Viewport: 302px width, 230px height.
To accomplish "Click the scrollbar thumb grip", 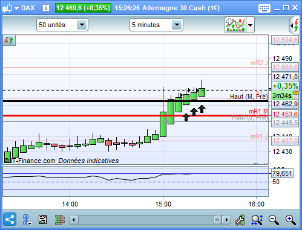I will [217, 220].
